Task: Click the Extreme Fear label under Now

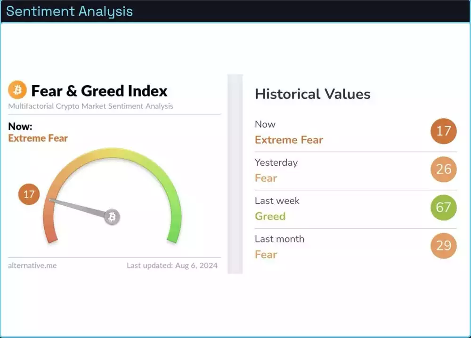Action: (x=38, y=138)
